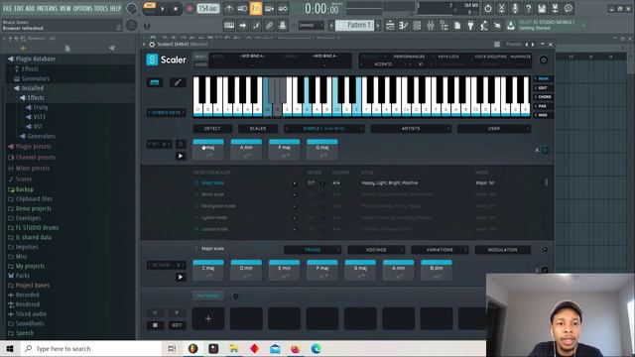Click the pattern section settings circle icon
The height and width of the screenshot is (357, 635).
[236, 296]
